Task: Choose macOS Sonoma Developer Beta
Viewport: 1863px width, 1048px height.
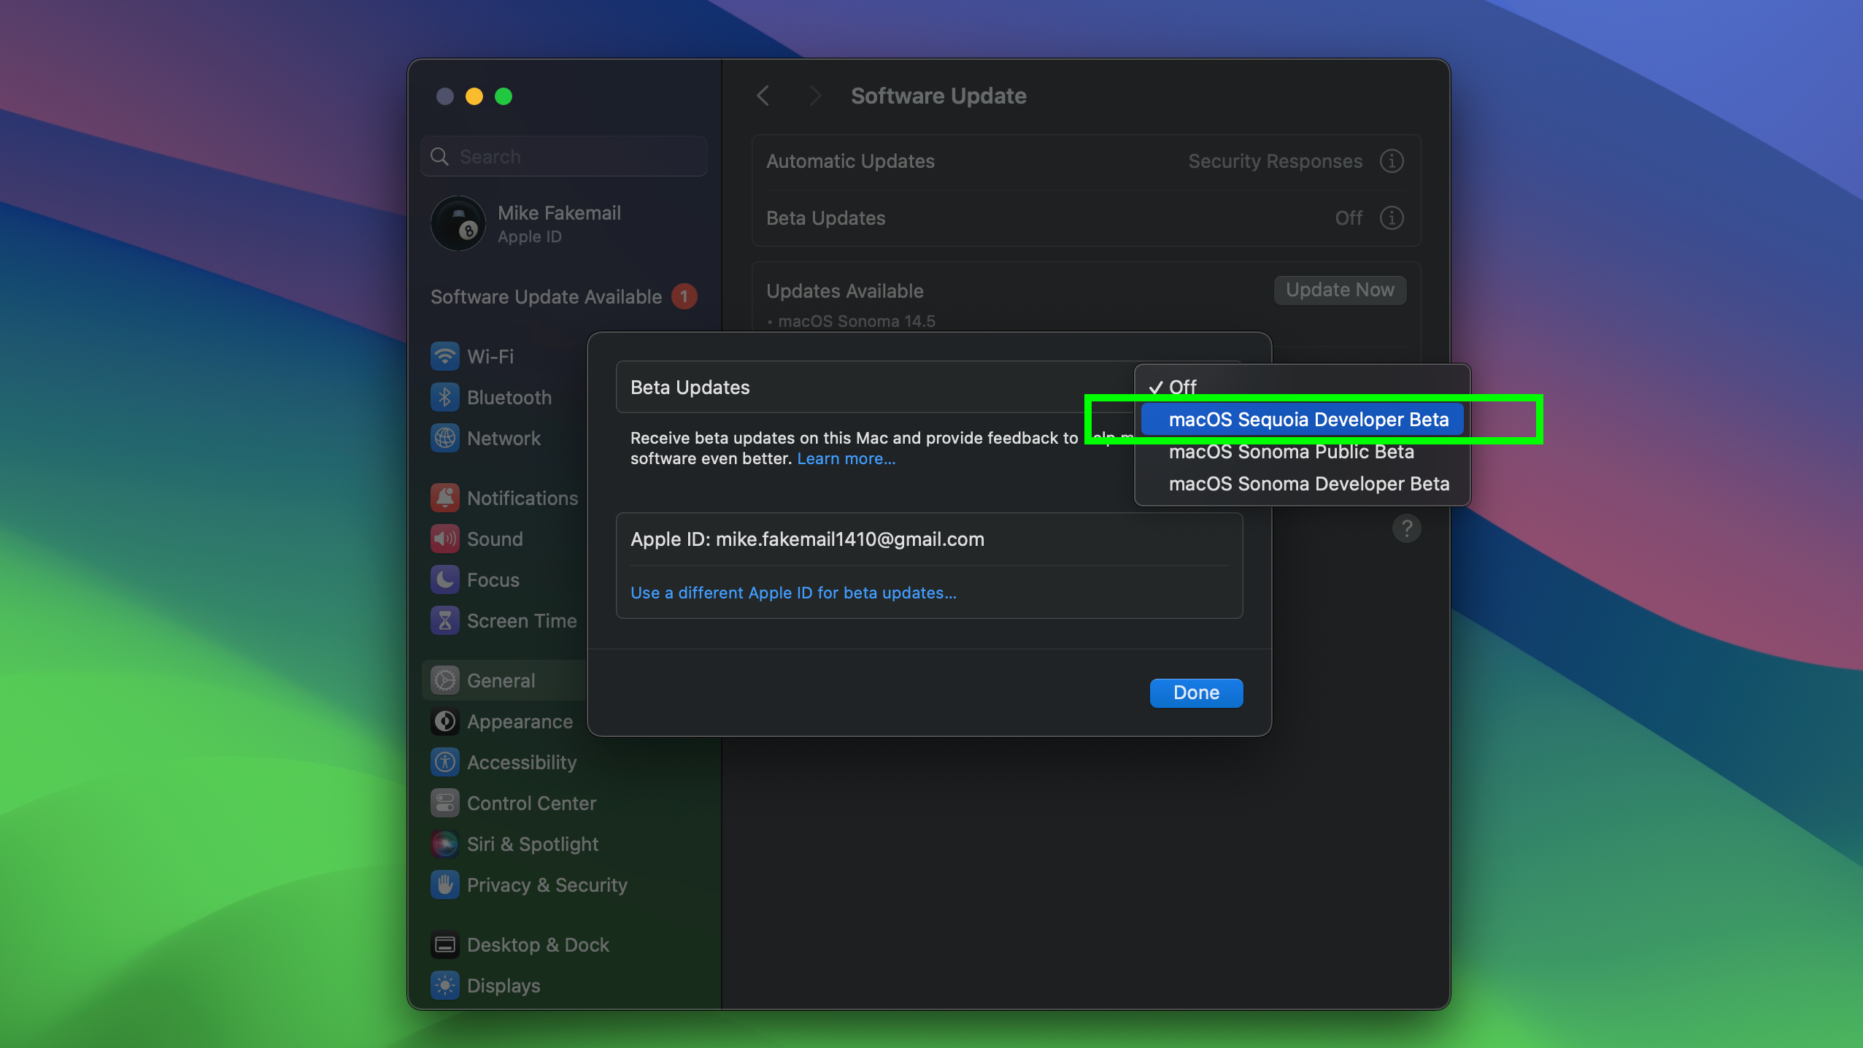Action: point(1308,484)
